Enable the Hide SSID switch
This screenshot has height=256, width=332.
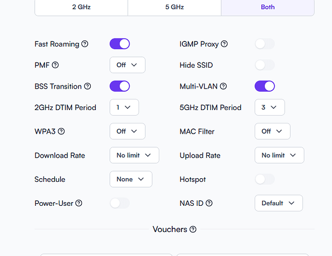[264, 65]
